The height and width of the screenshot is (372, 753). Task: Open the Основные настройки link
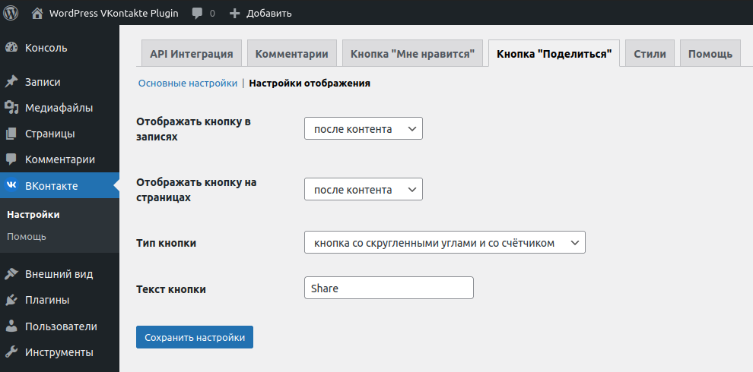click(188, 84)
